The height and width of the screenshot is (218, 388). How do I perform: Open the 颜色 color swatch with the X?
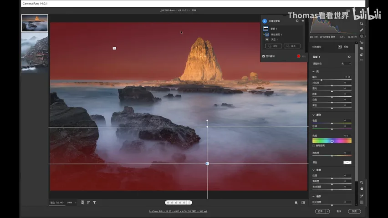pos(347,163)
